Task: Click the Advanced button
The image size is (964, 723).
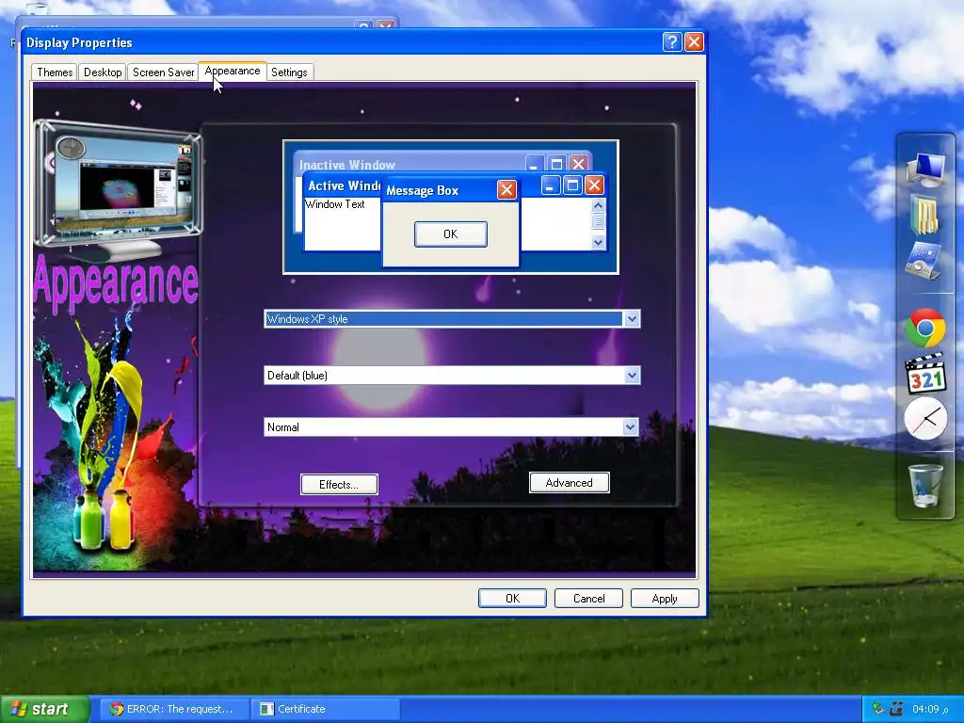Action: (x=570, y=483)
